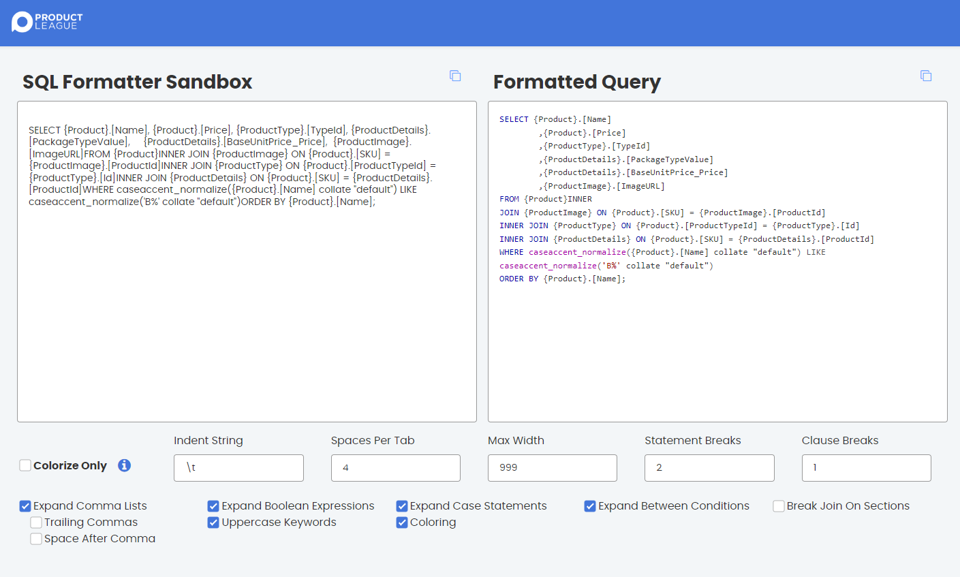The height and width of the screenshot is (577, 960).
Task: Click inside the SQL input text area
Action: click(247, 307)
